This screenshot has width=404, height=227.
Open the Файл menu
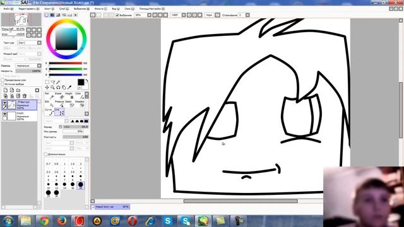tap(8, 9)
